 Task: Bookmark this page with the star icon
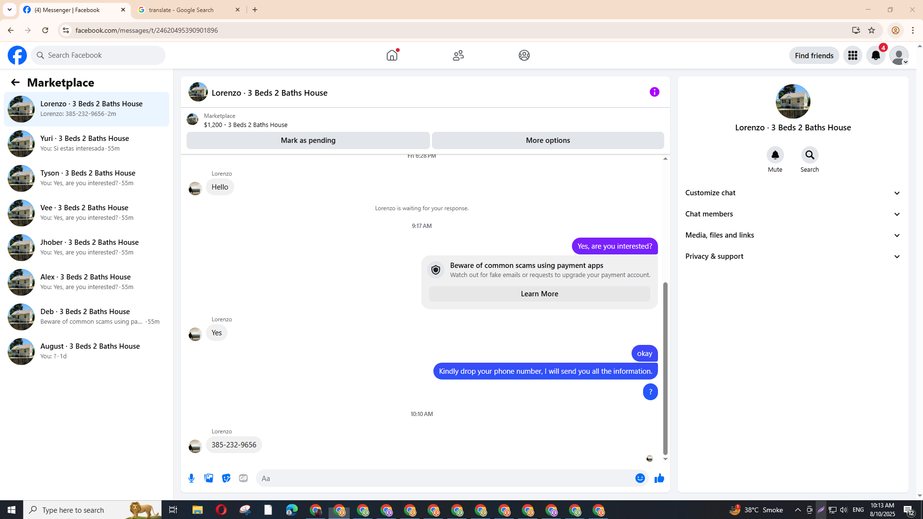[x=872, y=30]
